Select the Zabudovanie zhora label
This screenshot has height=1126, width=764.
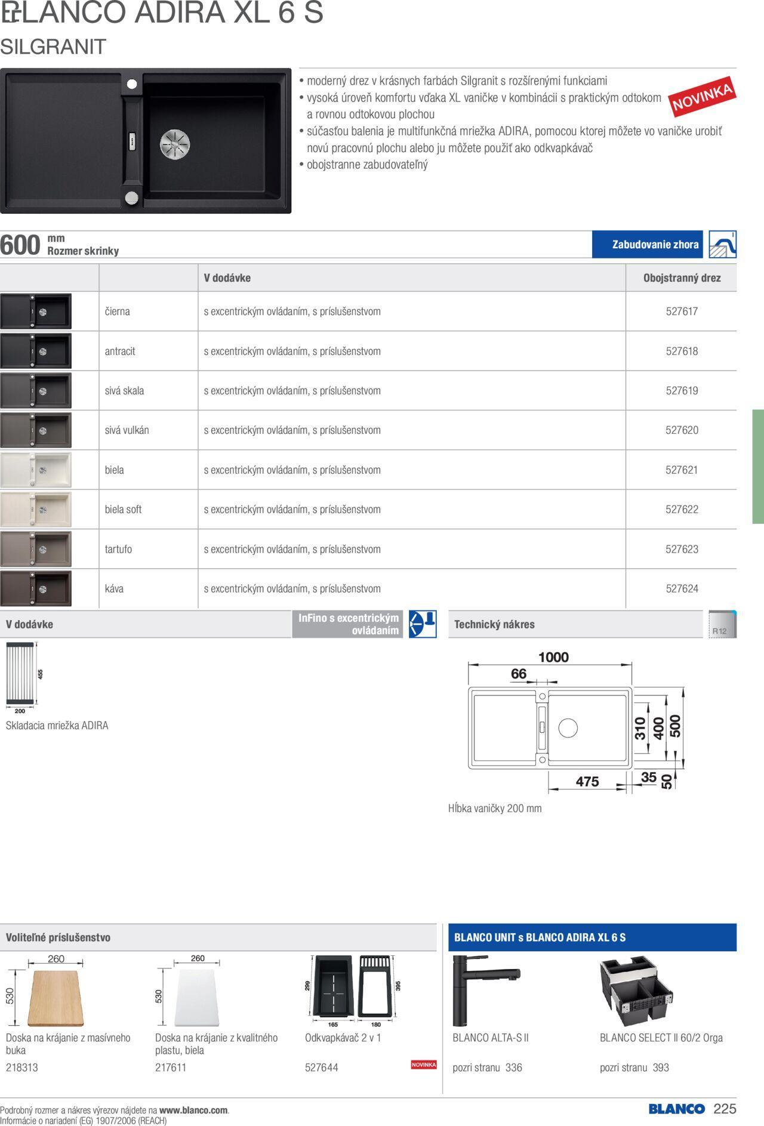click(x=655, y=245)
